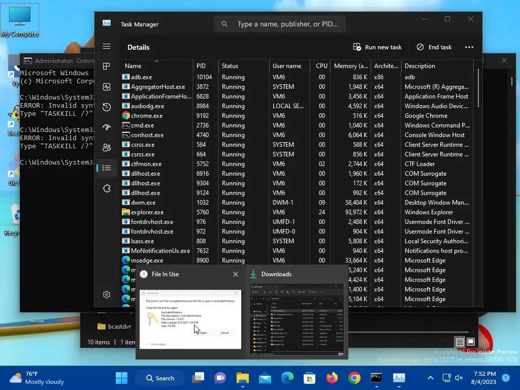The image size is (520, 390).
Task: Open File Explorer from the taskbar
Action: pos(242,378)
